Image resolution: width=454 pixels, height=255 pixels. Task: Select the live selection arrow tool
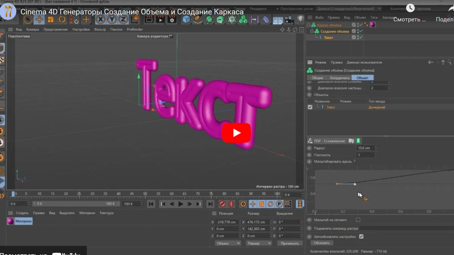tap(28, 20)
